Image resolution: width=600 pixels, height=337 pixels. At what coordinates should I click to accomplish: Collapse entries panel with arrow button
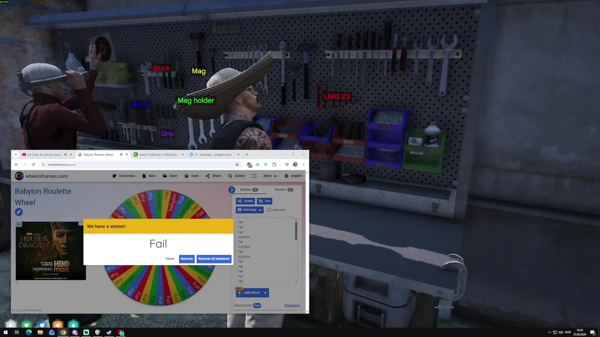232,190
